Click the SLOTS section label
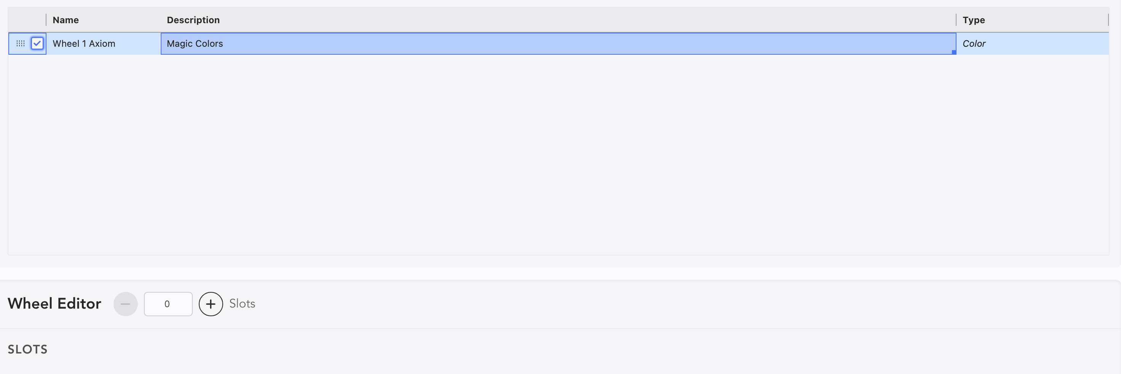This screenshot has height=374, width=1121. [x=27, y=349]
